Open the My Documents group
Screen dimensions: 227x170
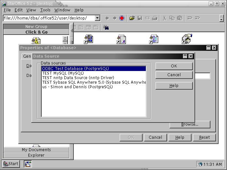pyautogui.click(x=36, y=150)
